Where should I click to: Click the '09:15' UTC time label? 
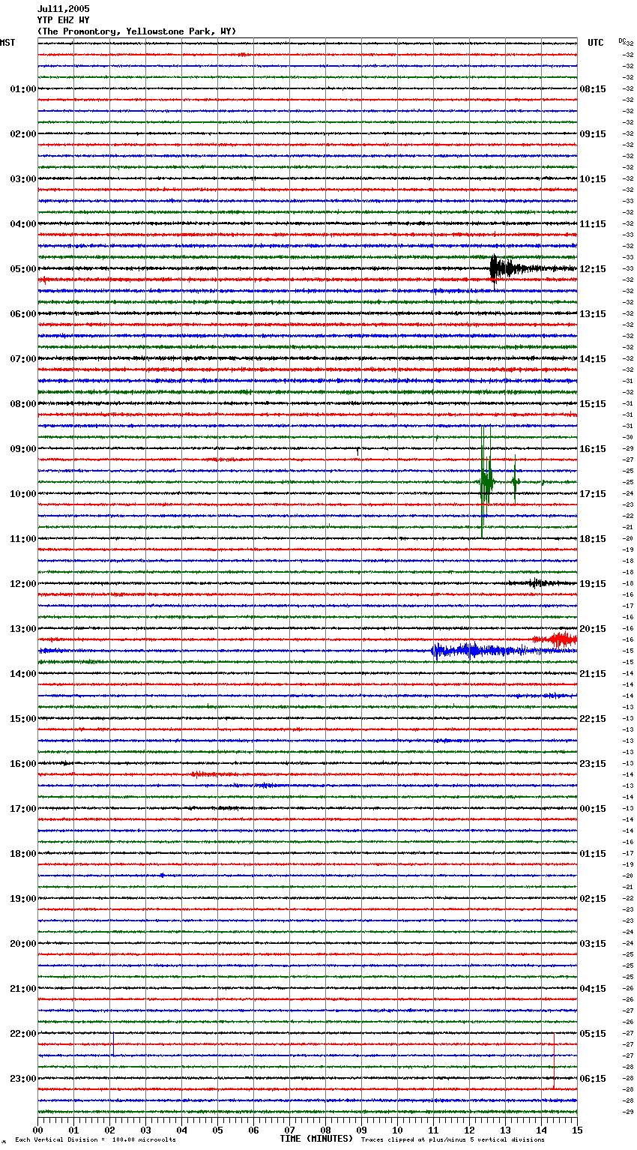(593, 134)
